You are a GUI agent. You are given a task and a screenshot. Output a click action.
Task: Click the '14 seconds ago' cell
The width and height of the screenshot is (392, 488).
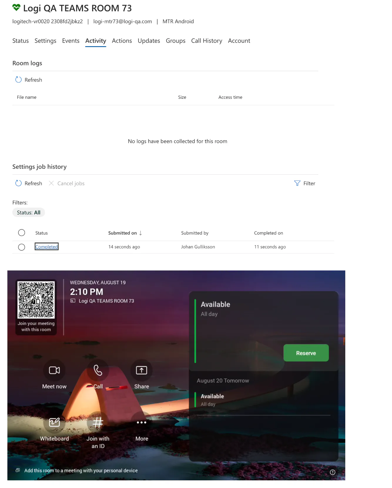pyautogui.click(x=124, y=247)
